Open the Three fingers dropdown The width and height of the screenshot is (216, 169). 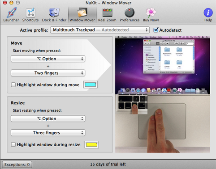tap(48, 133)
